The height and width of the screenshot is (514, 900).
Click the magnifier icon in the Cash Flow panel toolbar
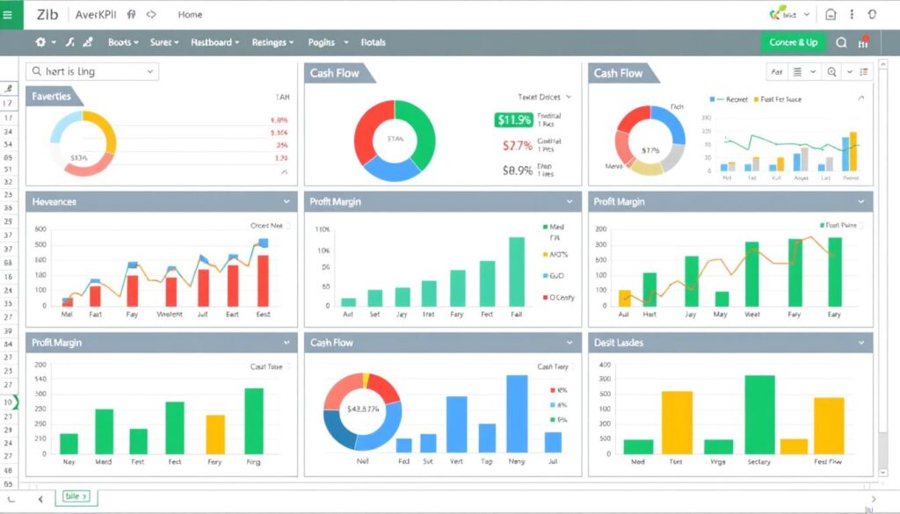point(832,71)
